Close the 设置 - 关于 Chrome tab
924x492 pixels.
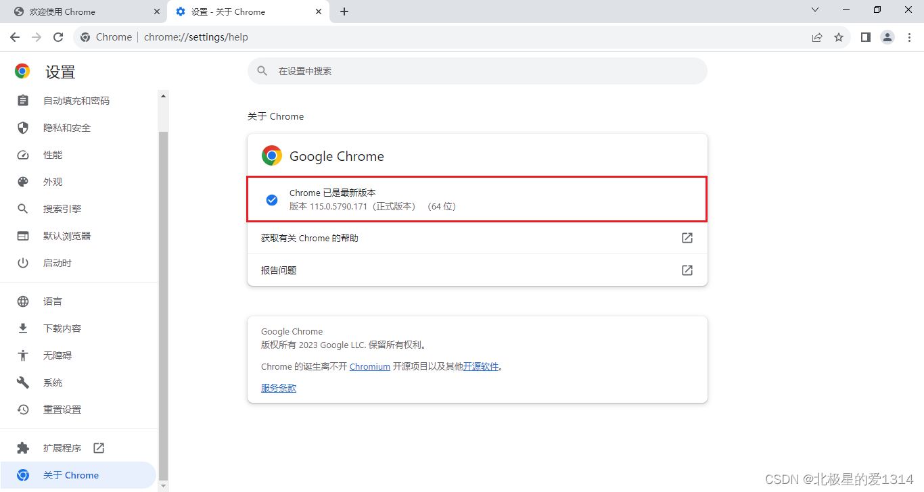tap(319, 11)
